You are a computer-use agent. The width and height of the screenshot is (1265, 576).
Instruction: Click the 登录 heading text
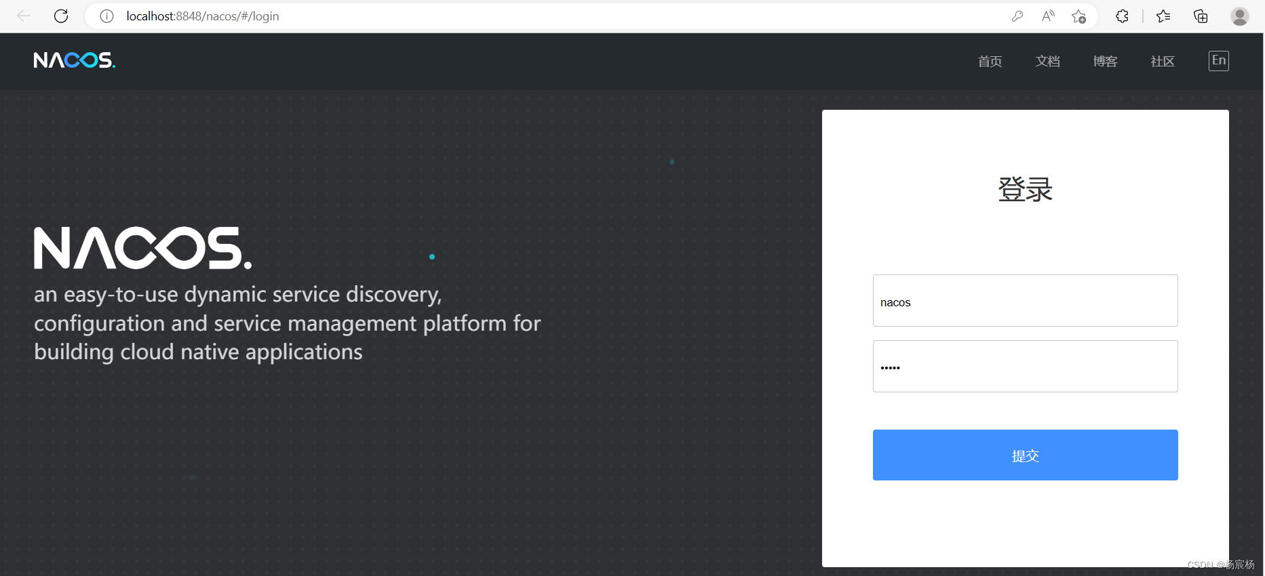pos(1026,189)
